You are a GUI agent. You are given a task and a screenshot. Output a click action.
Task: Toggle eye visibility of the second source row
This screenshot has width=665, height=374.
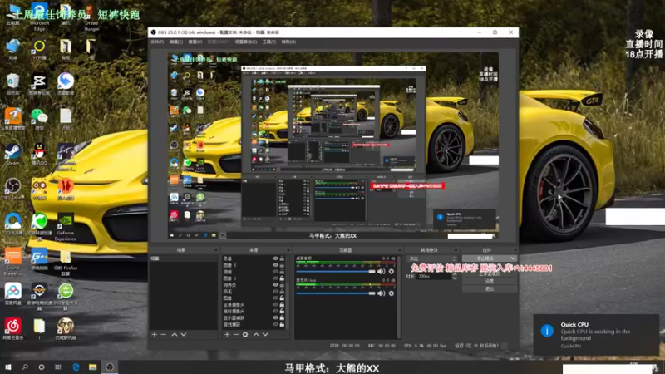(275, 265)
